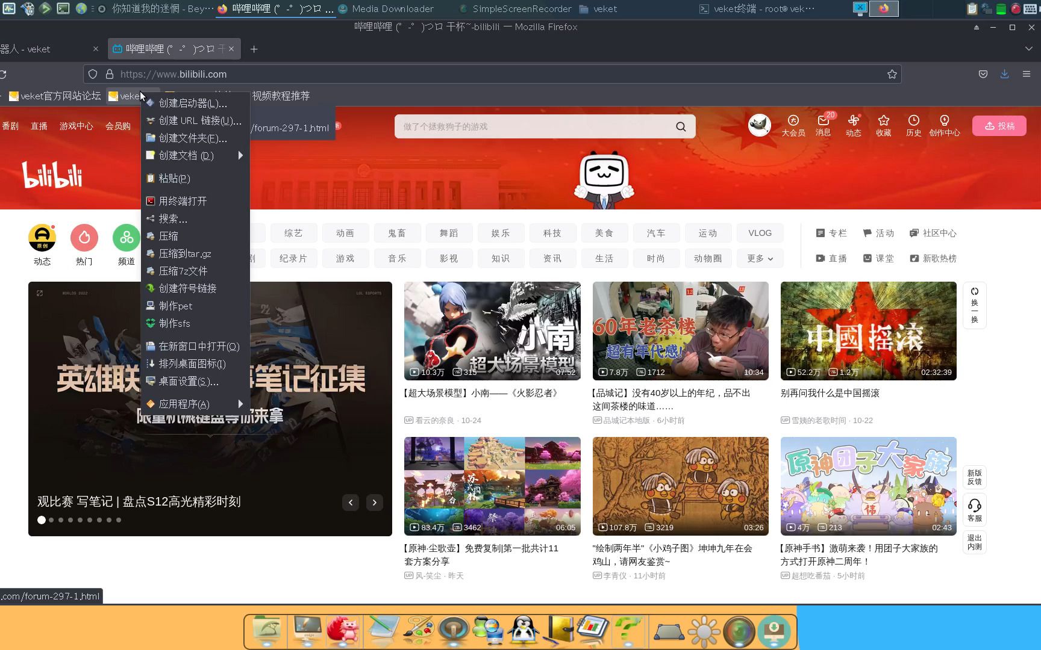The image size is (1041, 650).
Task: Expand 创建文档 submenu arrow
Action: click(240, 155)
